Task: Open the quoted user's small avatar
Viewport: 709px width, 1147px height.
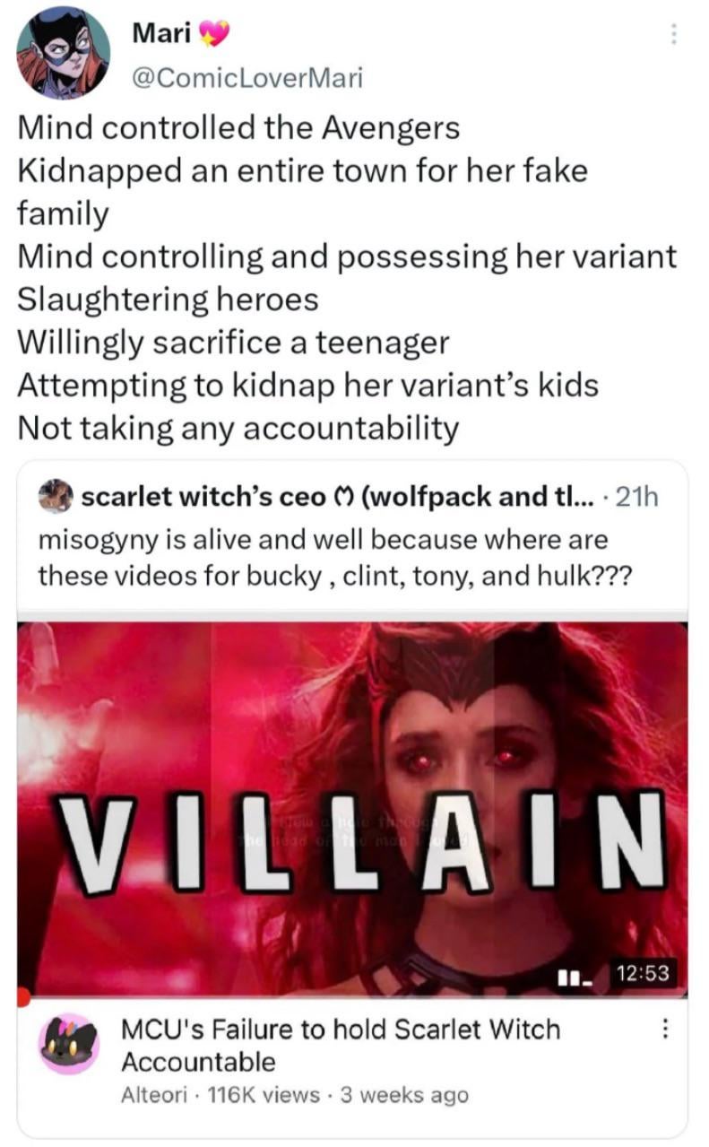Action: (56, 497)
